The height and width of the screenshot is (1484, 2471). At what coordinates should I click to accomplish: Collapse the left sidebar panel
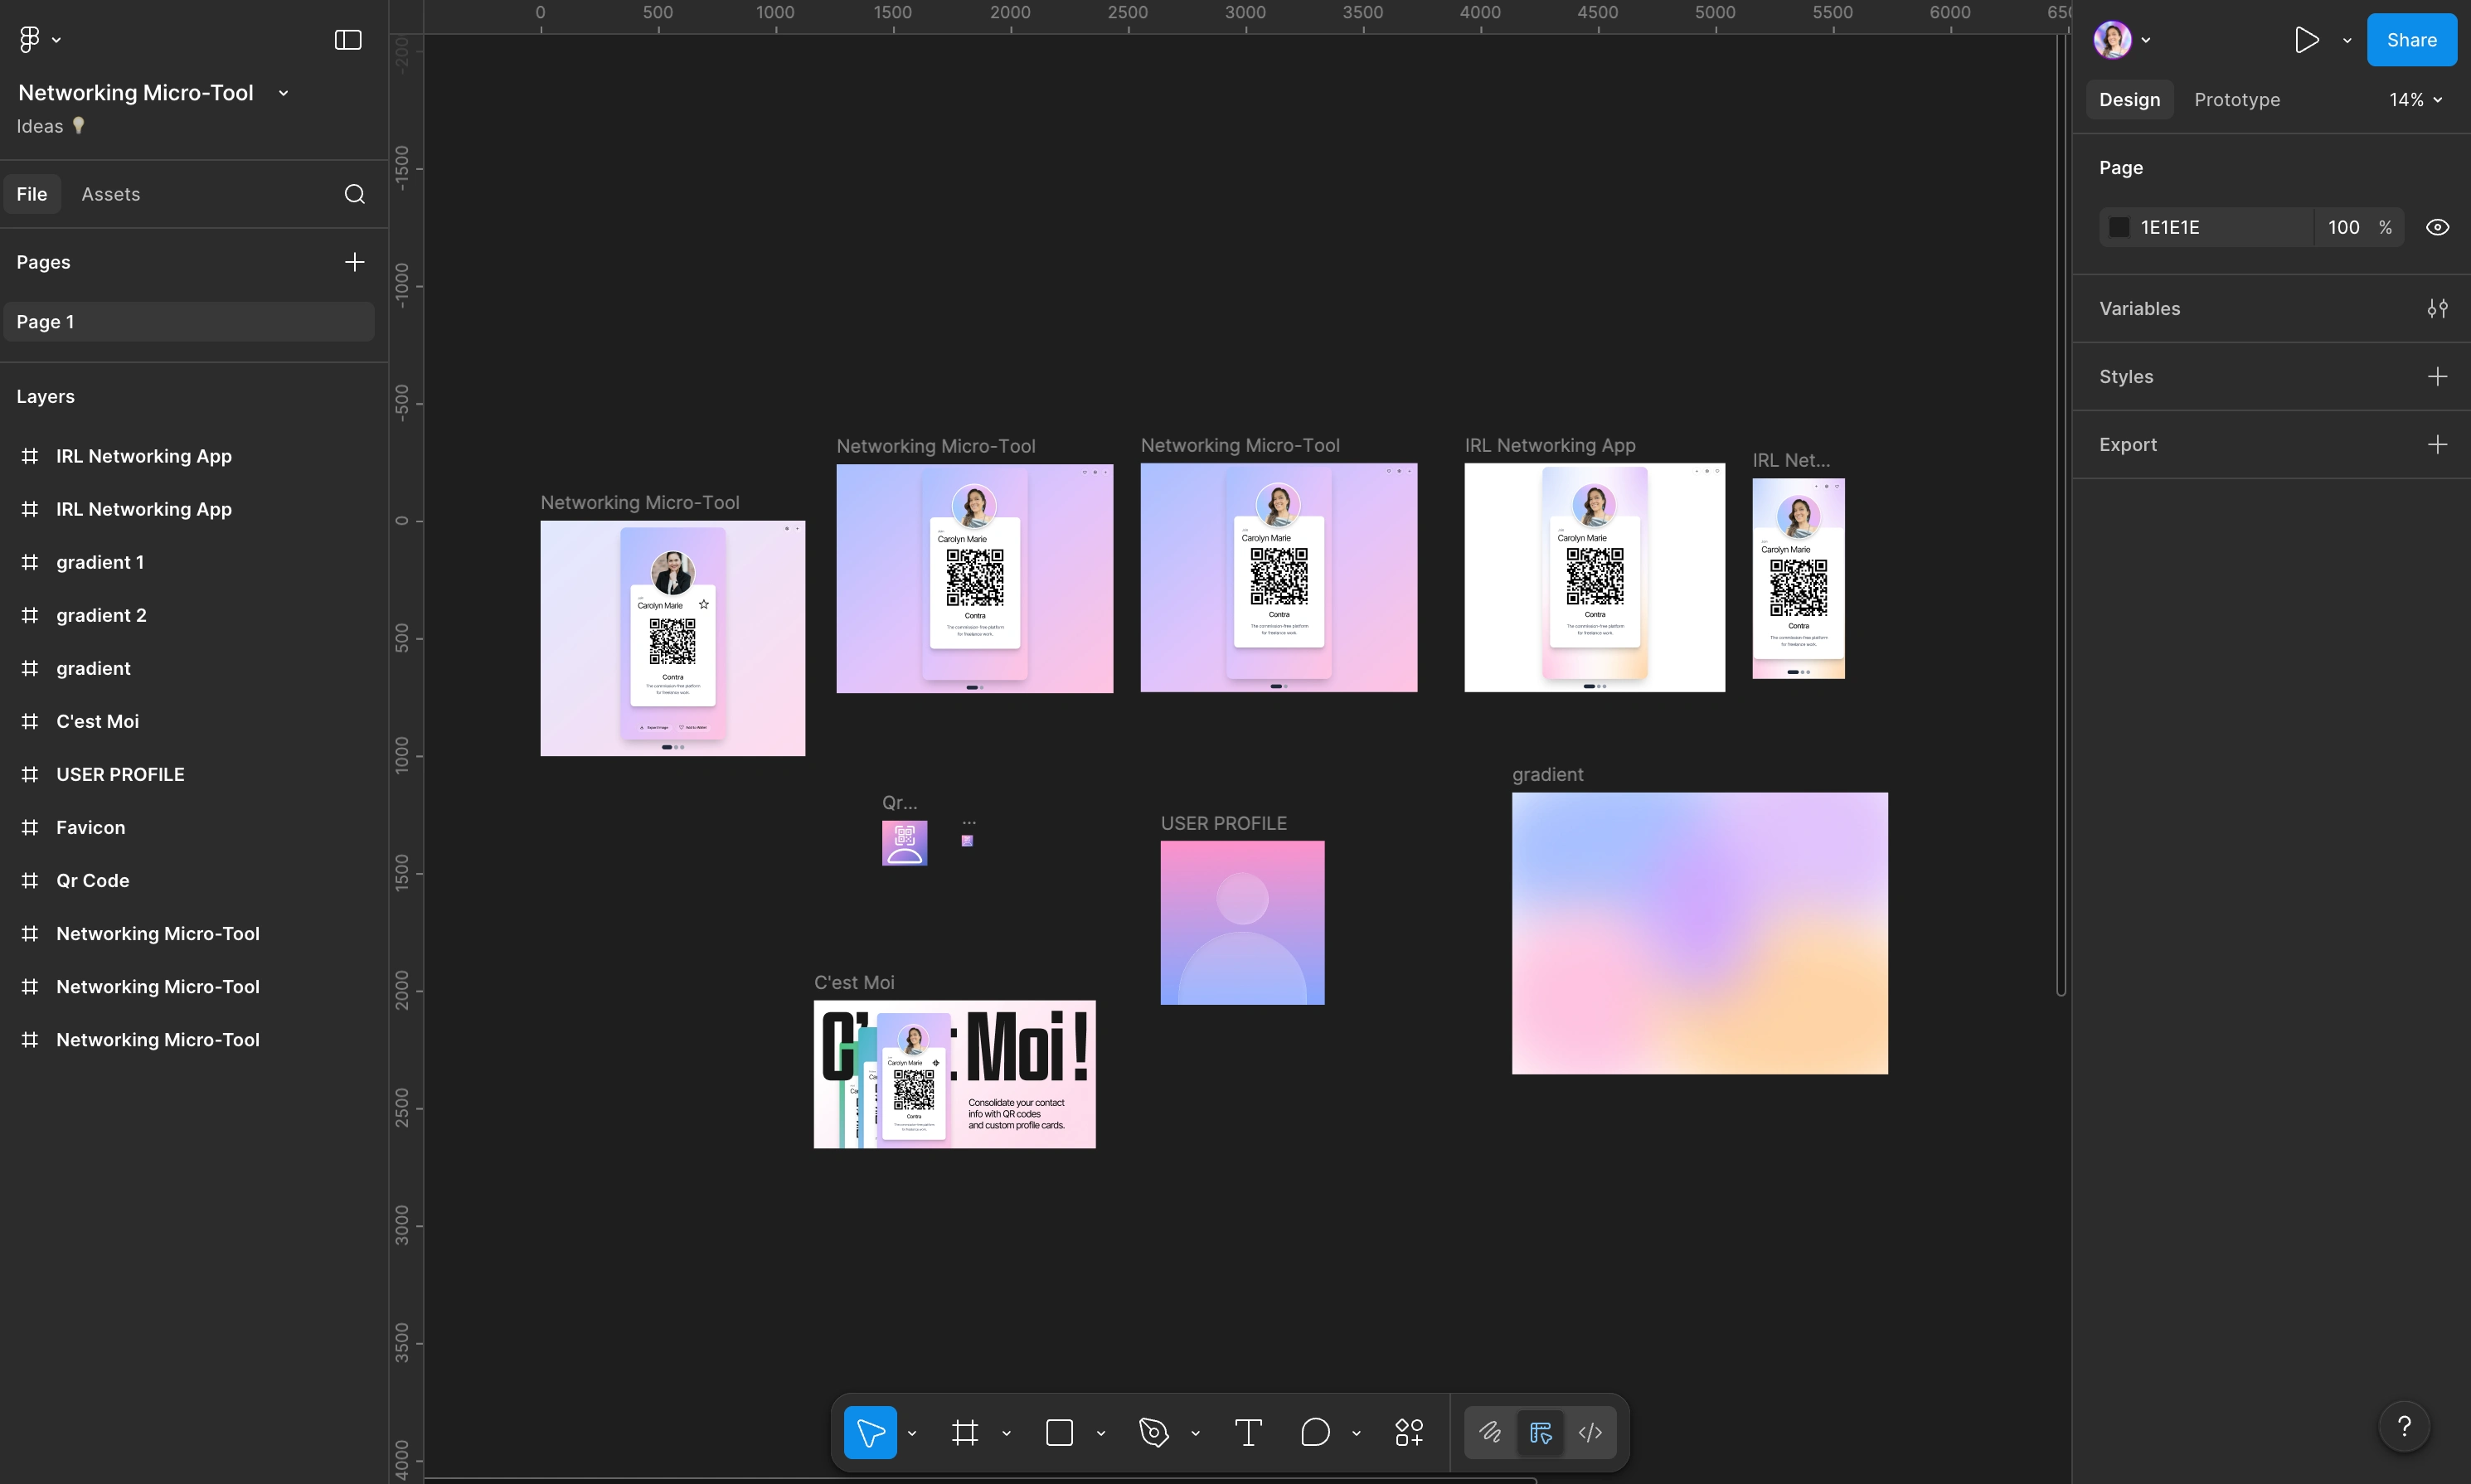pyautogui.click(x=347, y=40)
